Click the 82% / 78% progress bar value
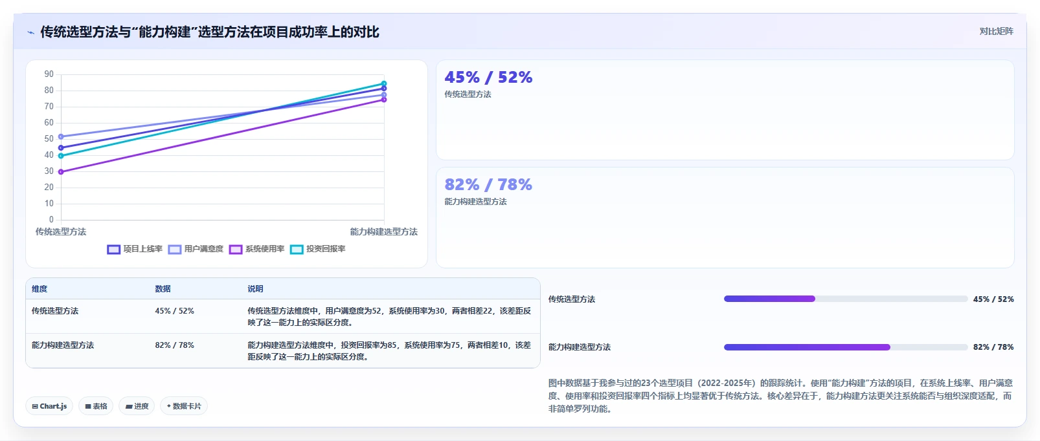The height and width of the screenshot is (441, 1040). (x=993, y=347)
